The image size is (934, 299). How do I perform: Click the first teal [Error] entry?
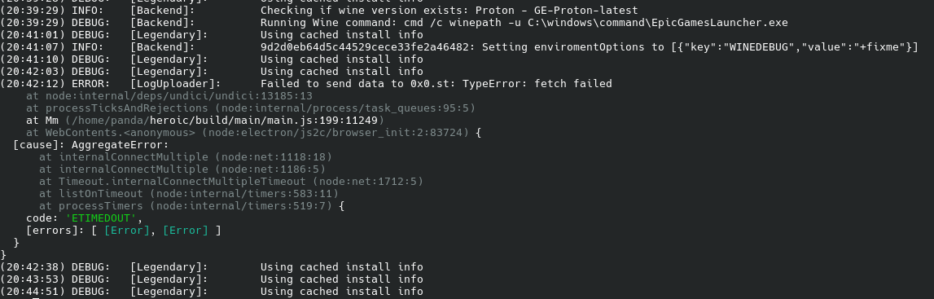[127, 231]
